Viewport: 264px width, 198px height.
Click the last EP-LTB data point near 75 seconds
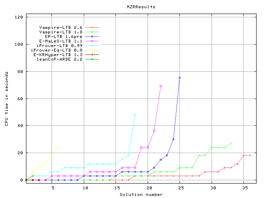tap(180, 78)
